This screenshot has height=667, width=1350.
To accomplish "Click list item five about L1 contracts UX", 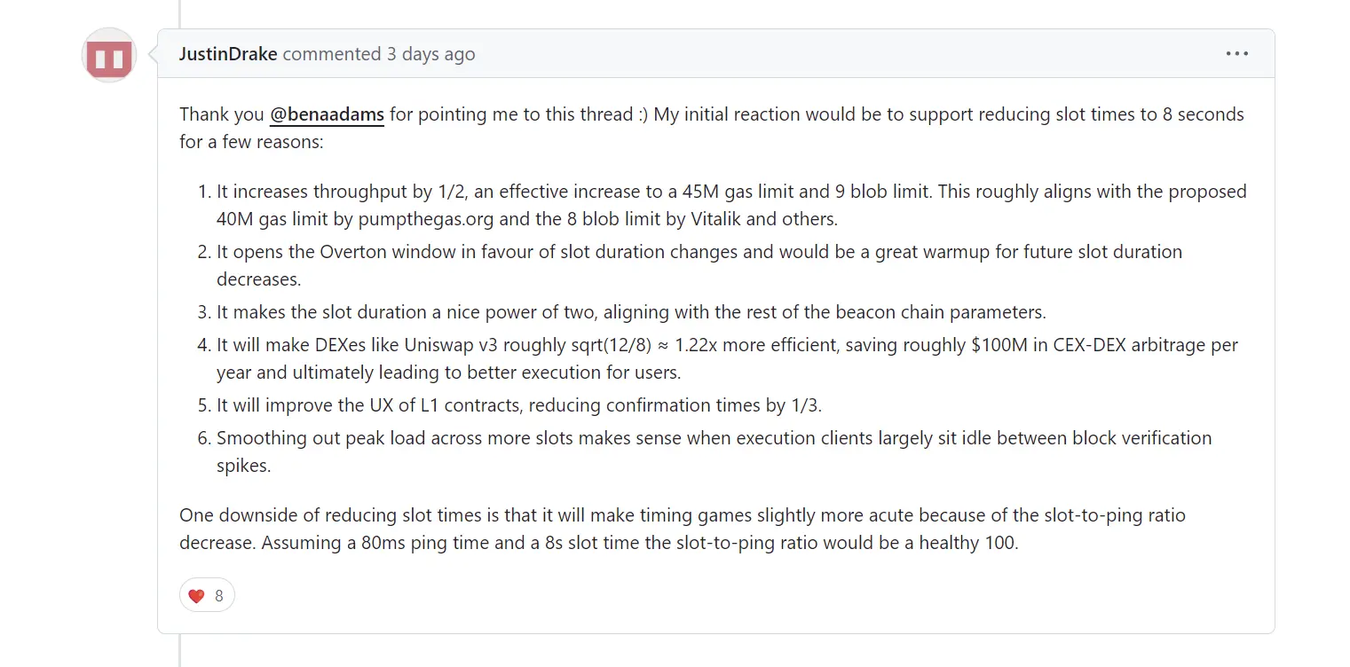I will [x=519, y=405].
